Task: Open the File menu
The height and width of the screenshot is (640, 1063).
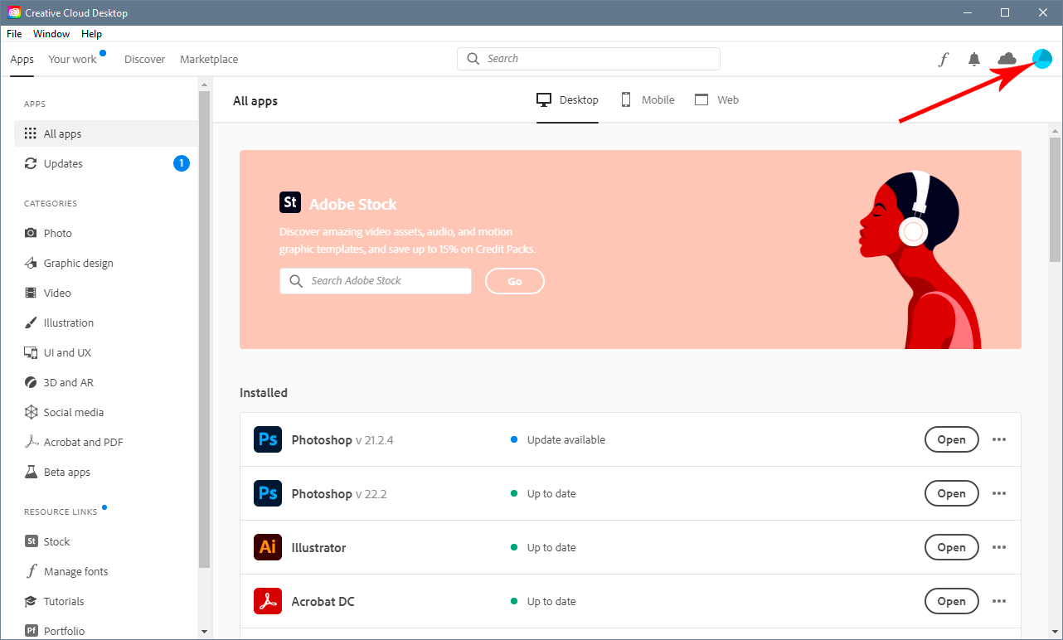Action: (13, 34)
